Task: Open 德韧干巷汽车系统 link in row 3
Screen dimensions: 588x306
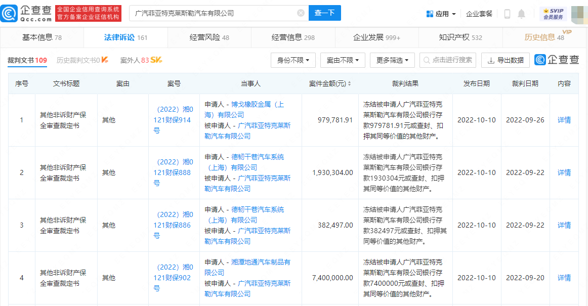Action: click(244, 214)
